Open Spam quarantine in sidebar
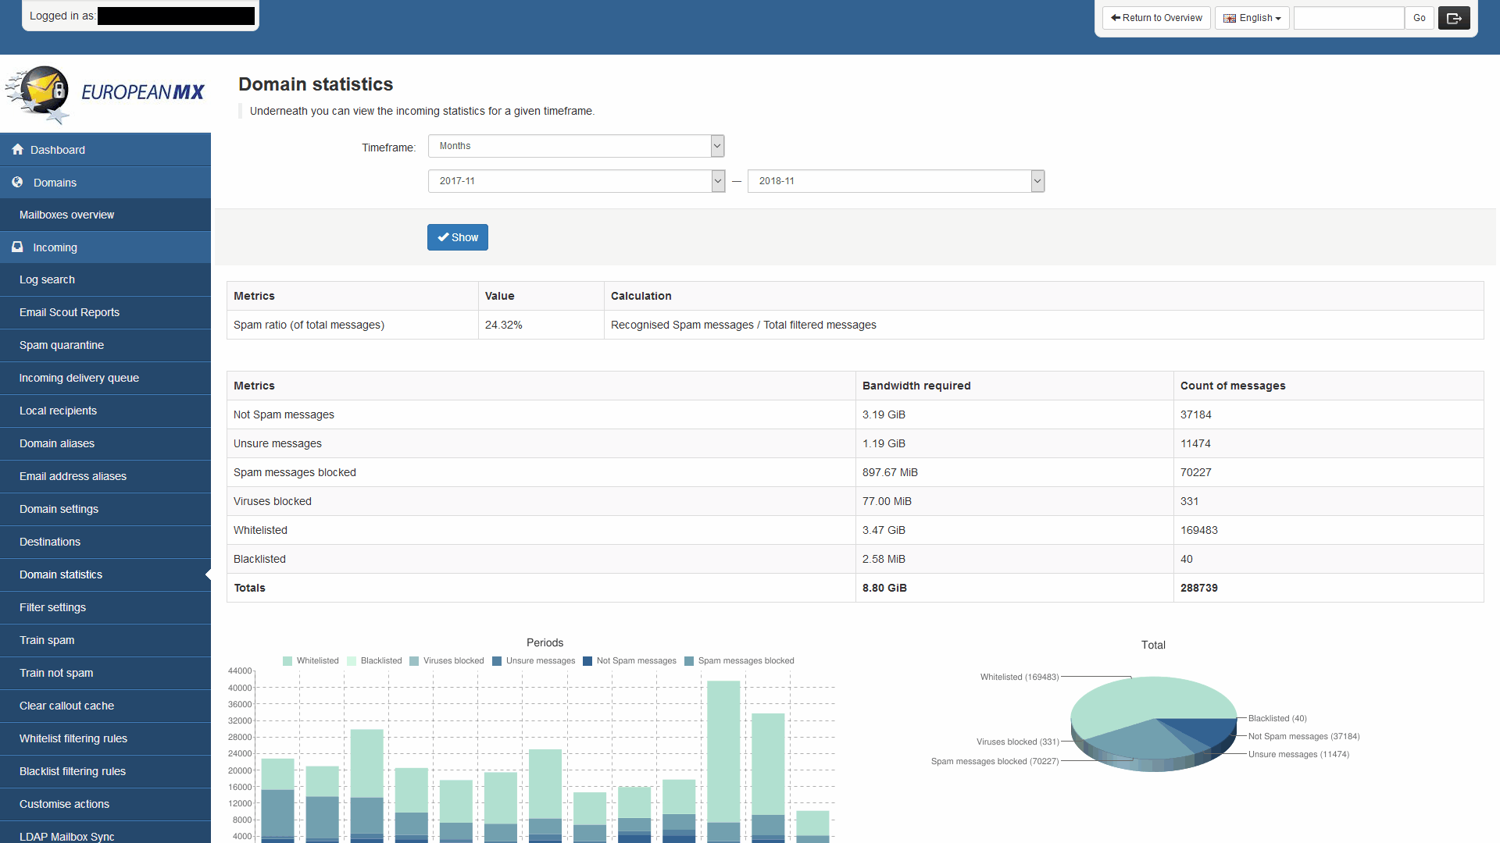The height and width of the screenshot is (843, 1500). pyautogui.click(x=62, y=345)
